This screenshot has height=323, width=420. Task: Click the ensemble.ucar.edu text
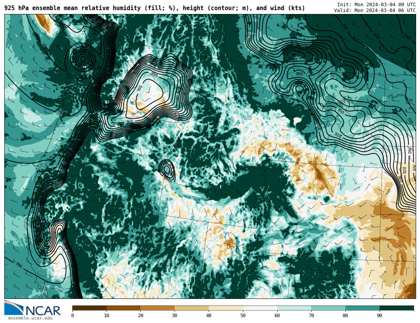(30, 318)
